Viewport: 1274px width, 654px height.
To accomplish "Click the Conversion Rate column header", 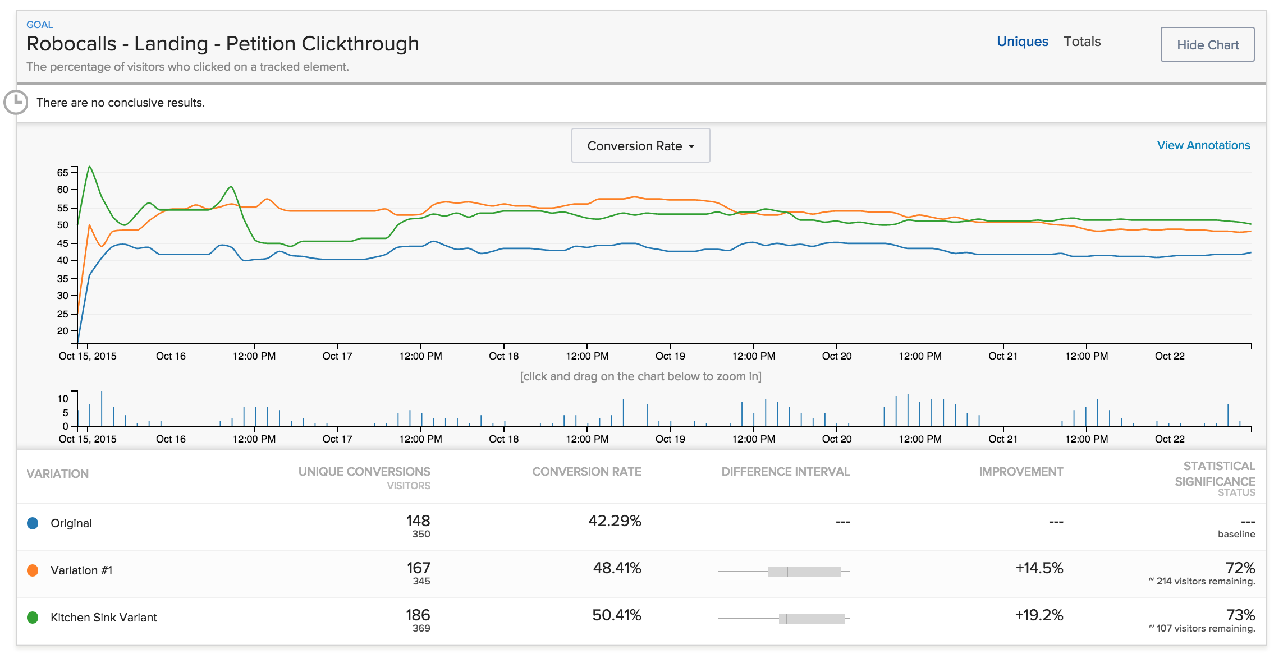I will coord(586,472).
